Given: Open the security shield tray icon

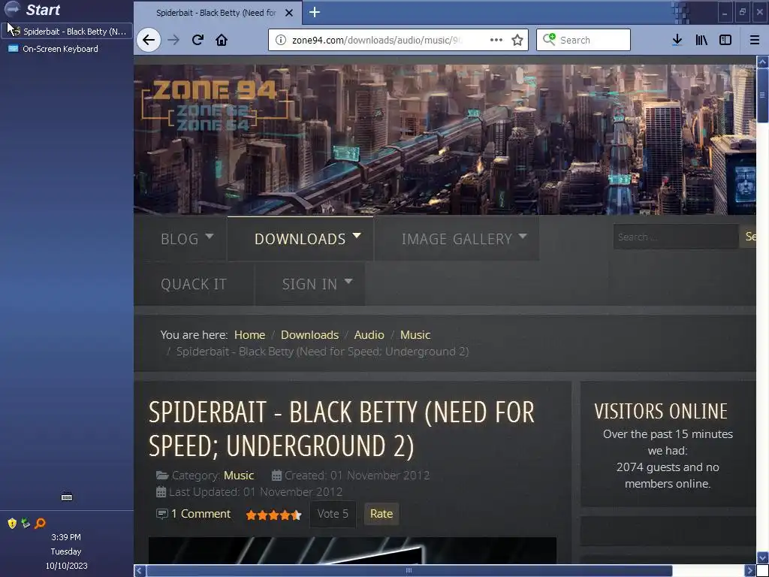Looking at the screenshot, I should point(12,523).
